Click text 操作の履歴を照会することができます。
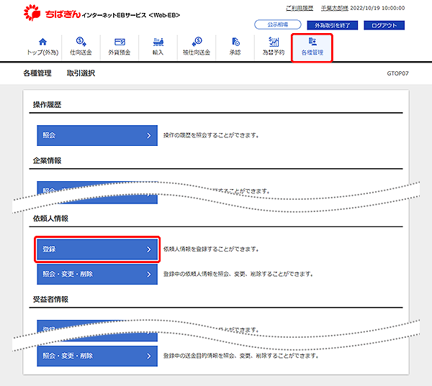Viewport: 432px width, 386px height. click(211, 135)
